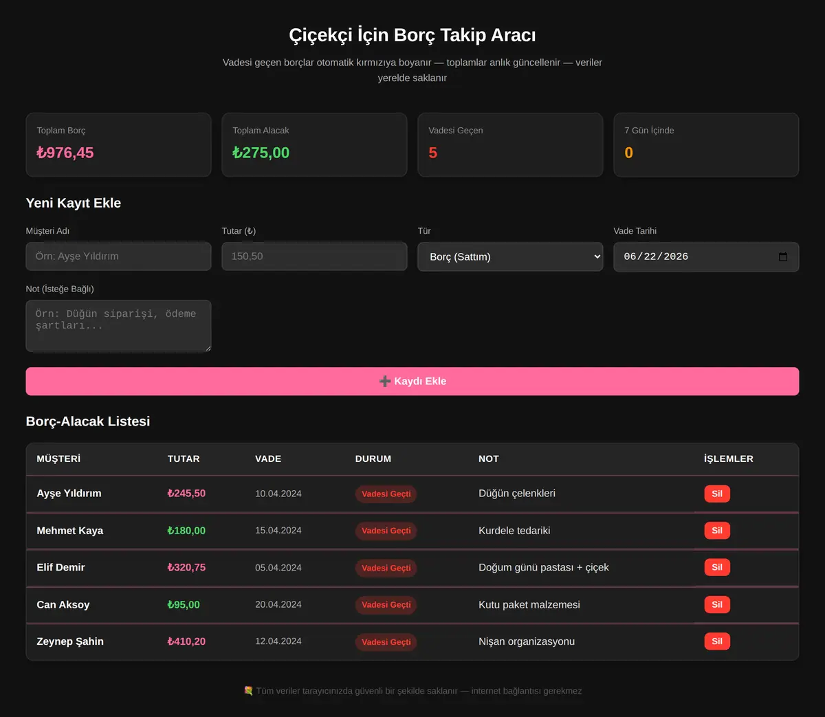Screen dimensions: 825x717
Task: Click the note Doğum günü pastası + çiçek
Action: (544, 567)
